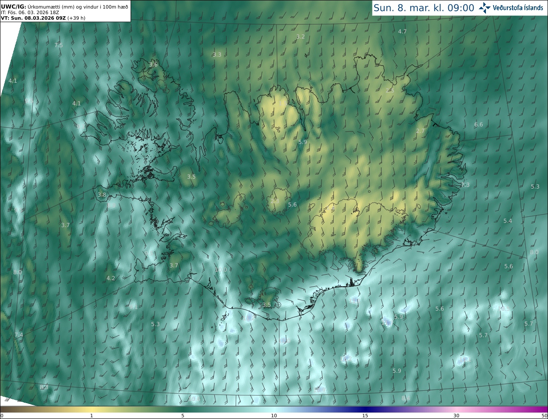Click the 5 label on the color scale
The image size is (548, 419).
(x=183, y=416)
